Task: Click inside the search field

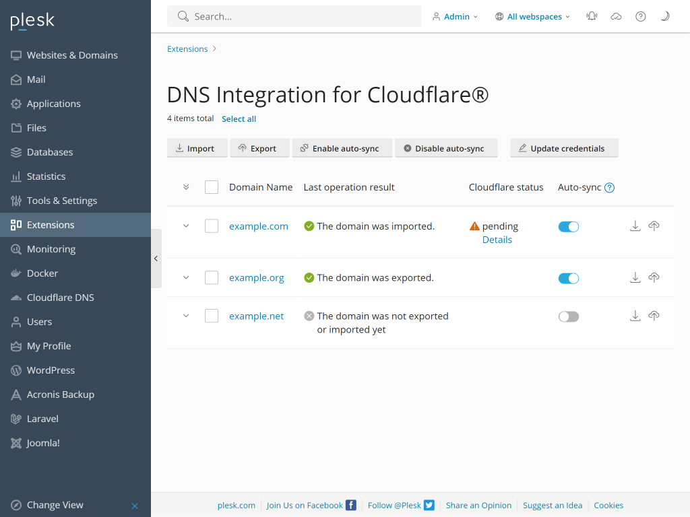Action: click(294, 15)
